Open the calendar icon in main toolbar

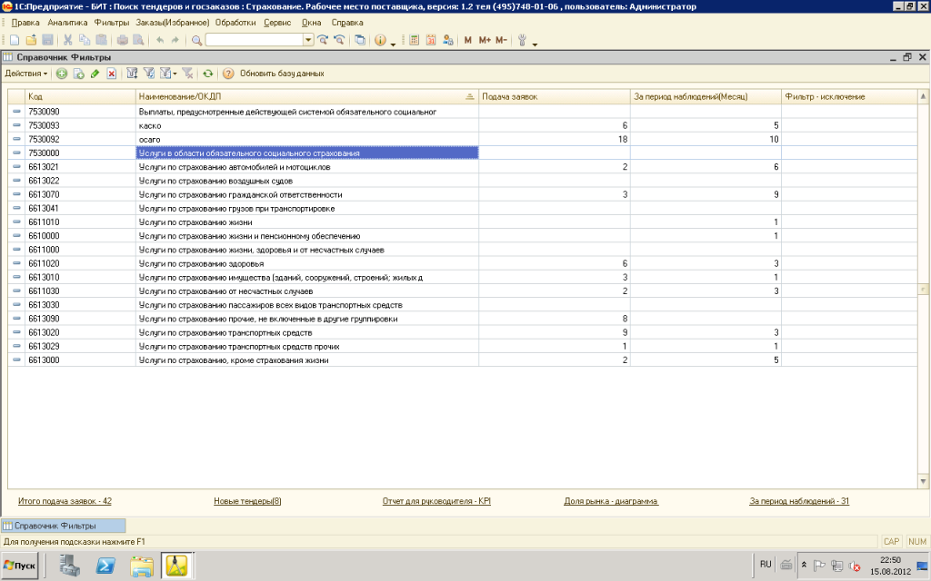click(x=431, y=40)
